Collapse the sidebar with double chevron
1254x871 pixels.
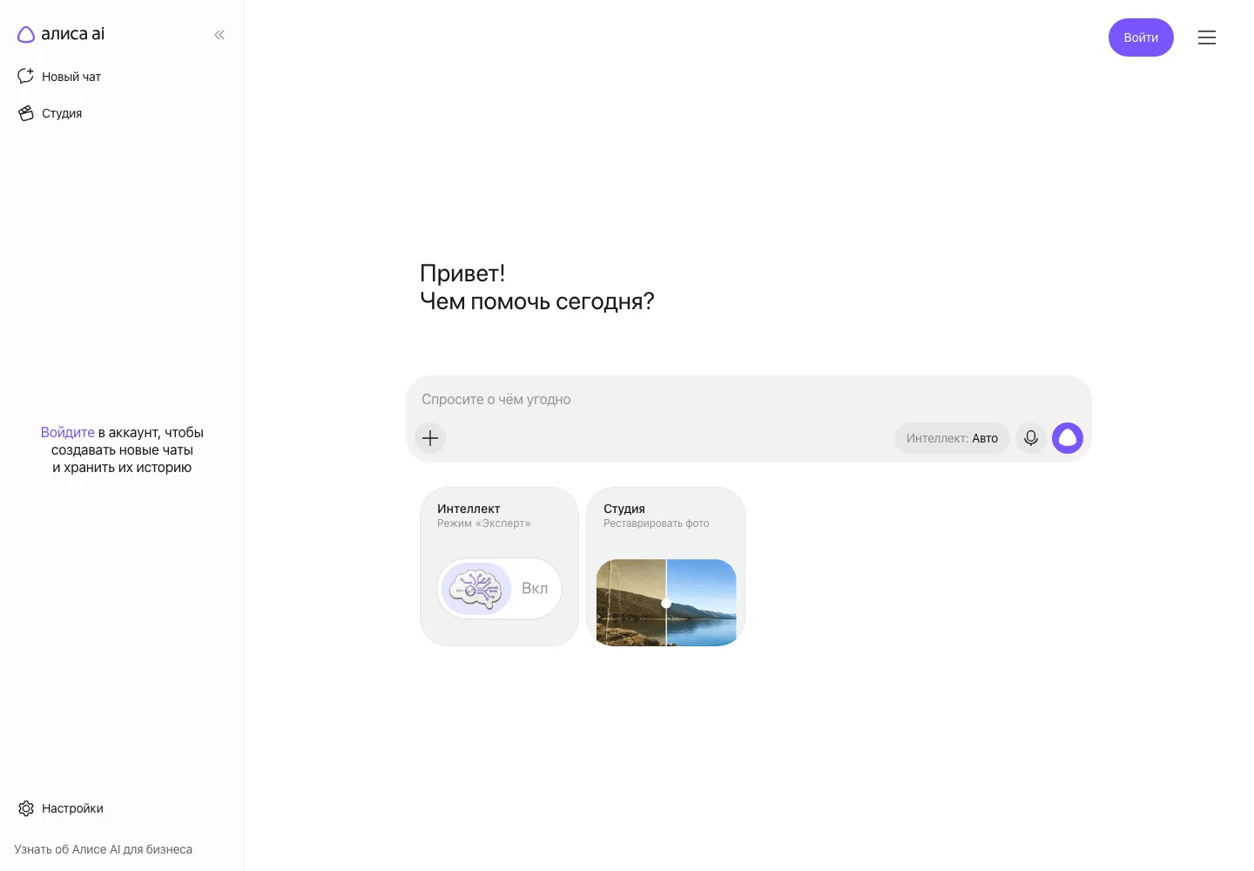click(219, 35)
